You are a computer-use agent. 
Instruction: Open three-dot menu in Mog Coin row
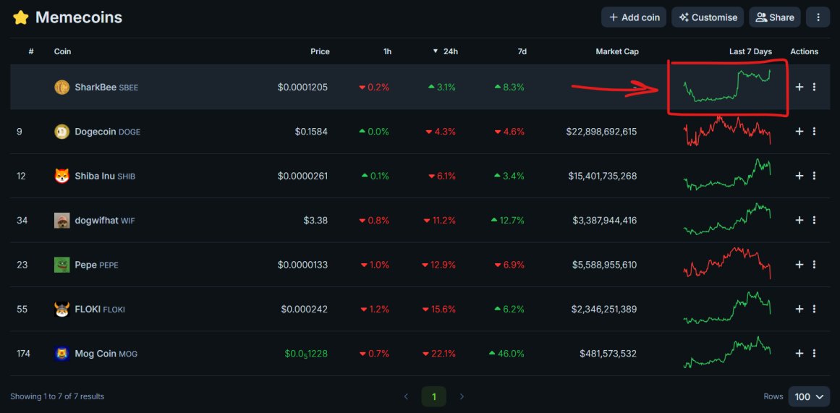[x=814, y=354]
